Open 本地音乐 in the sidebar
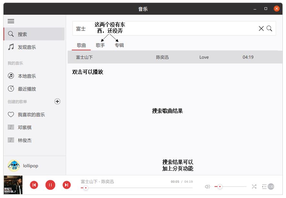This screenshot has width=286, height=198. click(x=27, y=76)
